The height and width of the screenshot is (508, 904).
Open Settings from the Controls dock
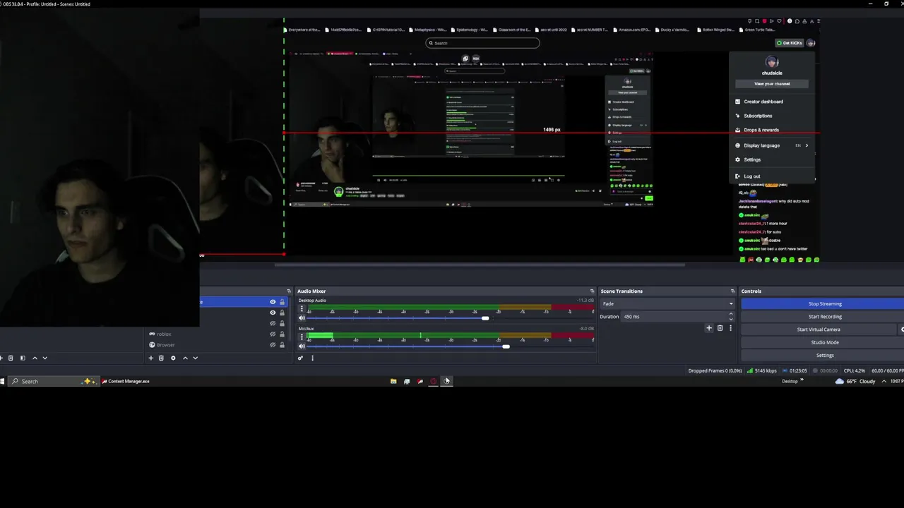point(824,355)
